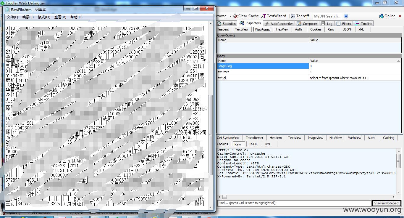Click the strStart name cell
The image size is (404, 218).
pyautogui.click(x=263, y=72)
